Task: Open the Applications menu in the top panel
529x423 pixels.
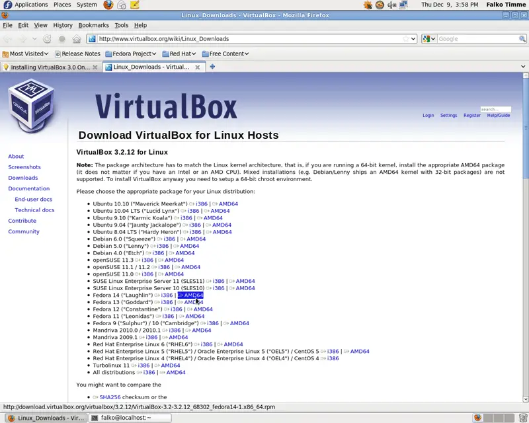Action: [31, 5]
